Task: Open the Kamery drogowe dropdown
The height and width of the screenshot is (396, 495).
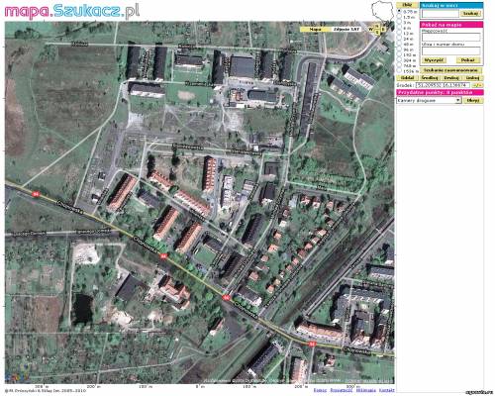Action: click(x=429, y=100)
